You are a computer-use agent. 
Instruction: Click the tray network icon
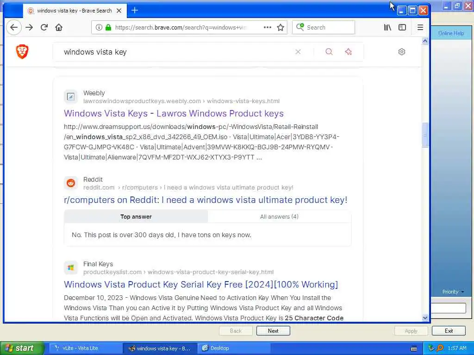coord(431,348)
